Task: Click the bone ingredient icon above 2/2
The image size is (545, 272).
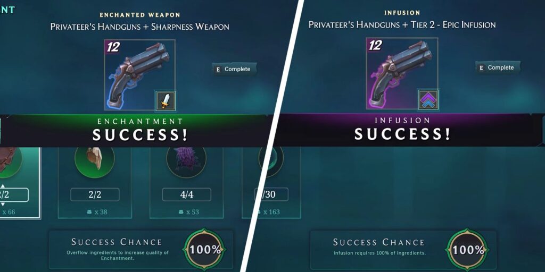Action: pyautogui.click(x=95, y=158)
